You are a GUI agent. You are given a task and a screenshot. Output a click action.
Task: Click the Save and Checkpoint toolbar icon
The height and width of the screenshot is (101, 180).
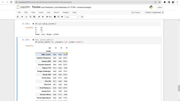(18, 17)
